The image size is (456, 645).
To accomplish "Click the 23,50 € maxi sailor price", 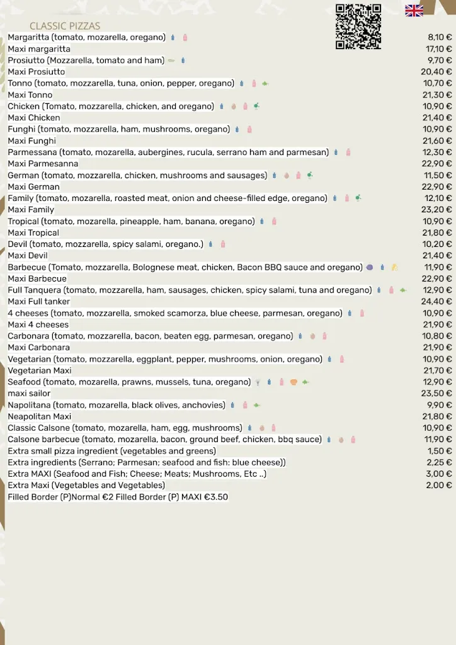I will (x=436, y=394).
